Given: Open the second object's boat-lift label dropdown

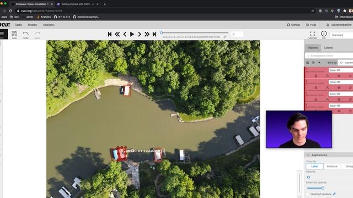Looking at the screenshot, I should pyautogui.click(x=341, y=82).
